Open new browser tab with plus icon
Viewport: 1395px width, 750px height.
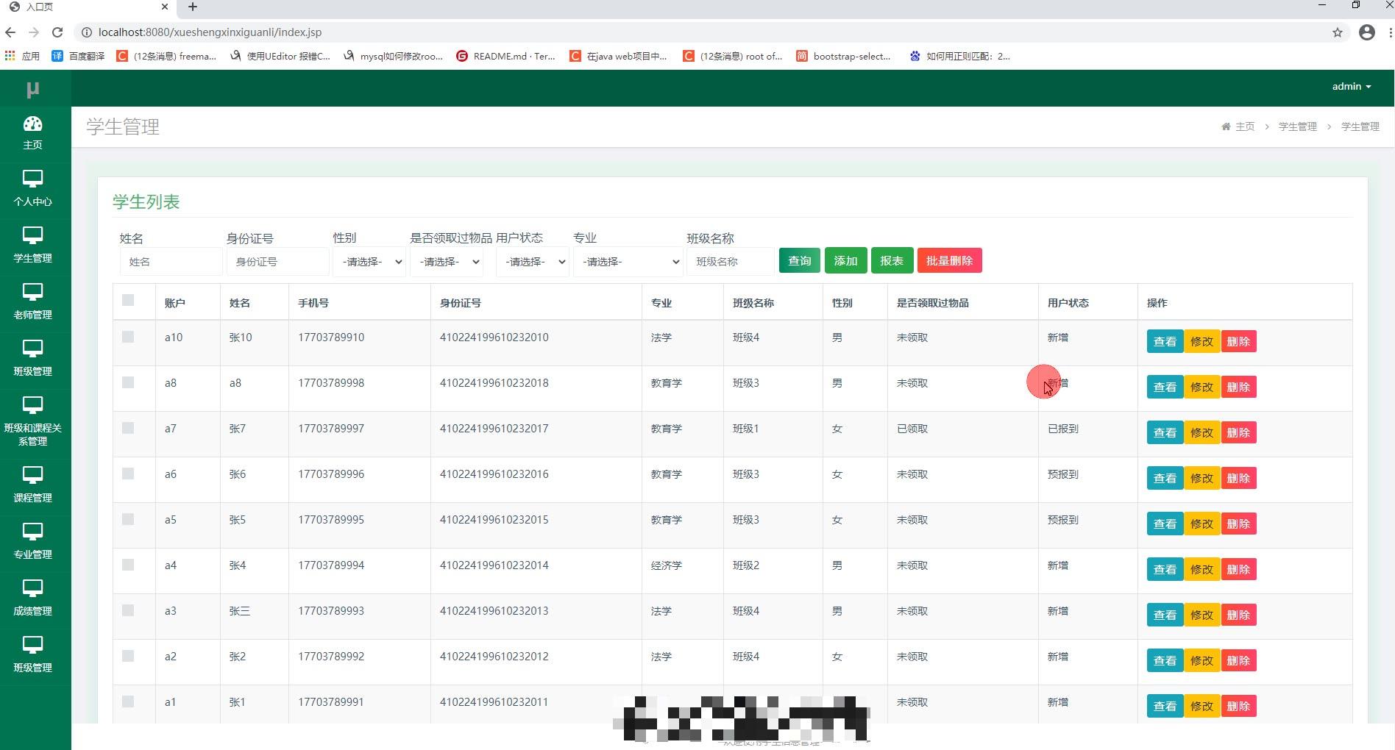point(193,7)
